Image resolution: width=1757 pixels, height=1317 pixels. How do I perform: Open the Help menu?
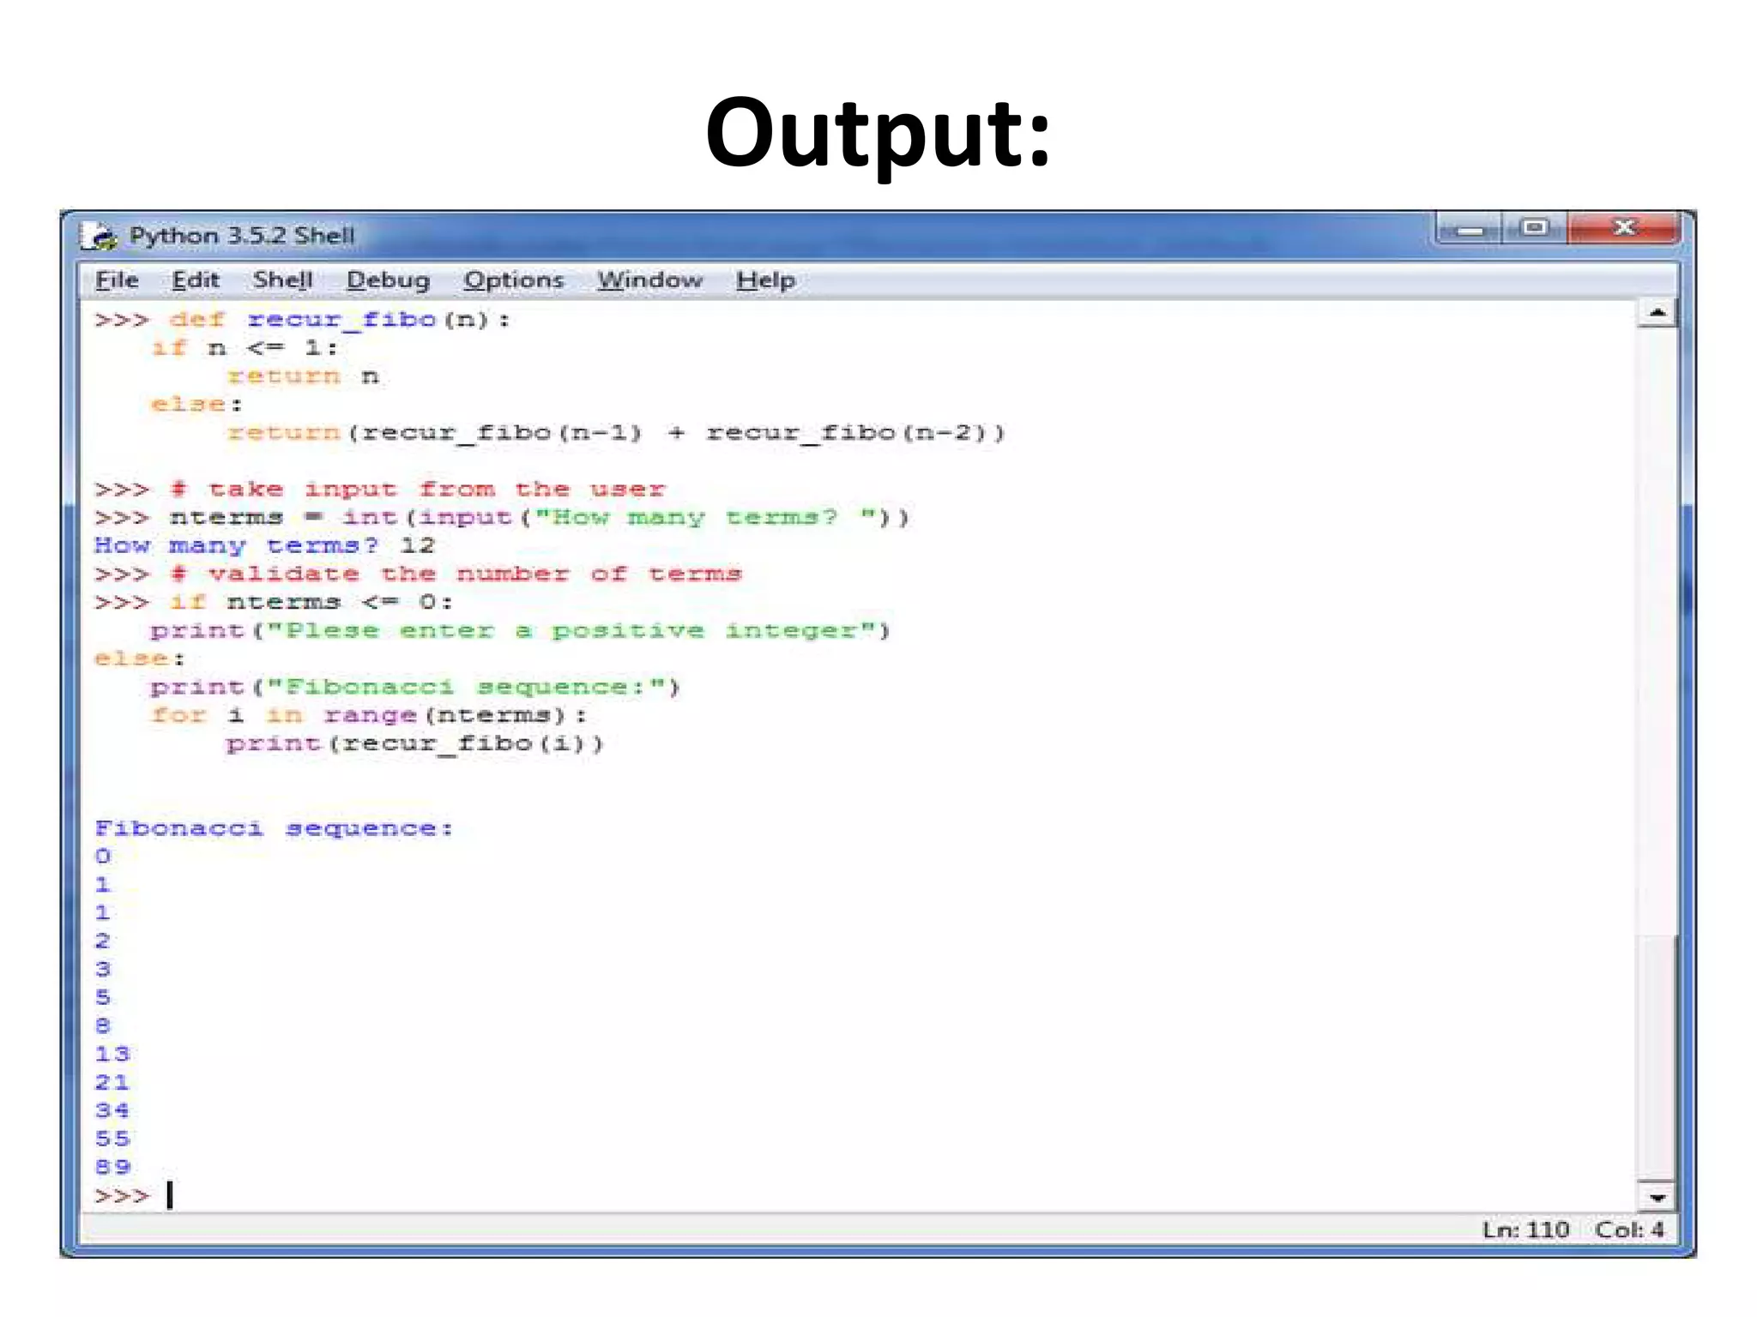765,280
